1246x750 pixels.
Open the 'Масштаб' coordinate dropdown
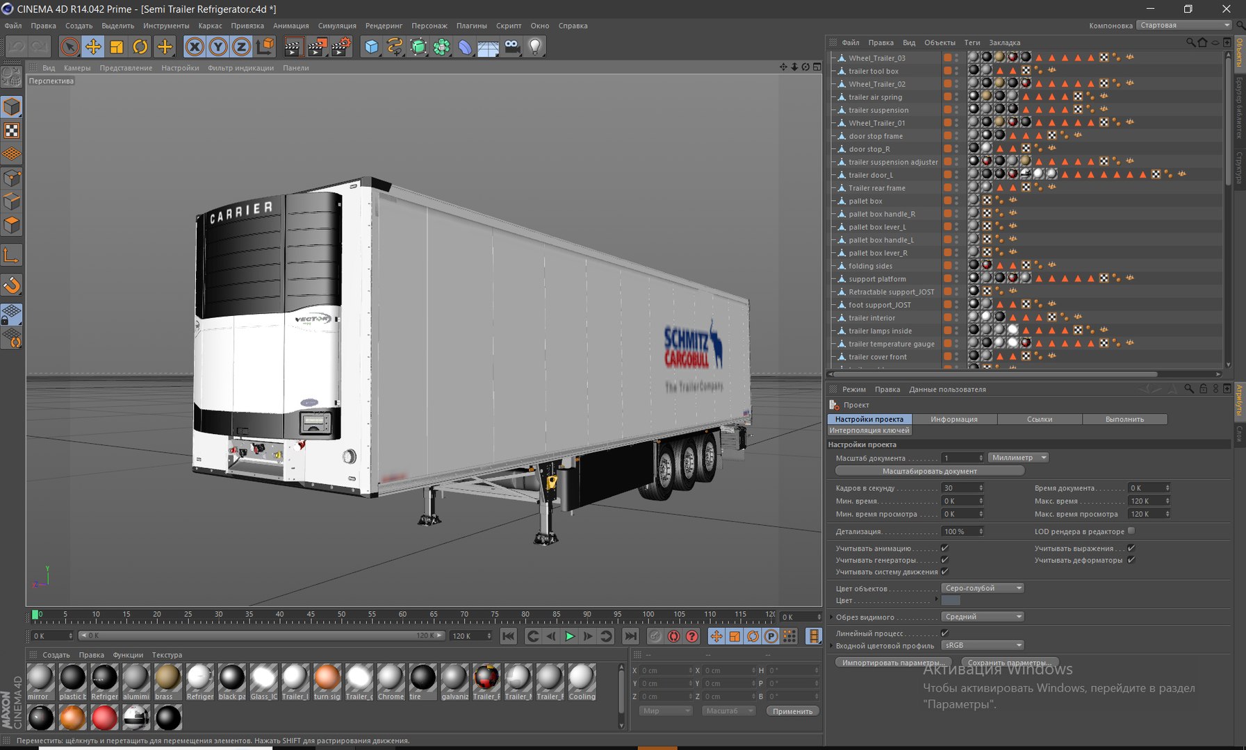tap(728, 711)
